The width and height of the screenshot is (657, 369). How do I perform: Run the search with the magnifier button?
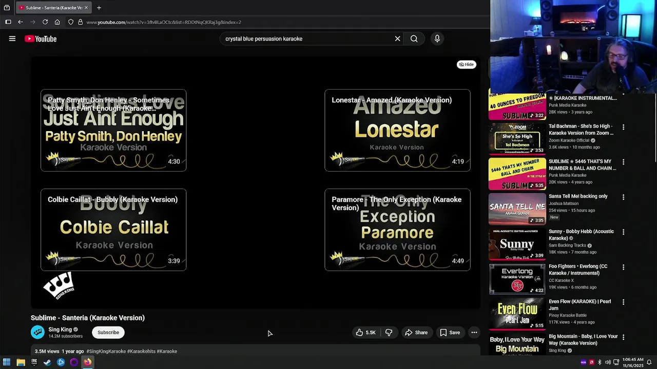coord(414,38)
